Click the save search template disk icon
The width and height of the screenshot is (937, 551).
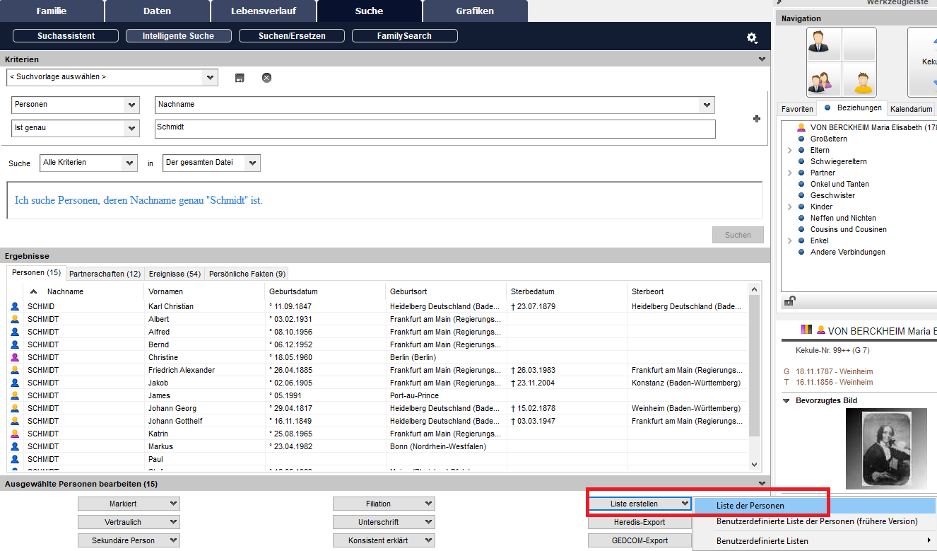(240, 78)
